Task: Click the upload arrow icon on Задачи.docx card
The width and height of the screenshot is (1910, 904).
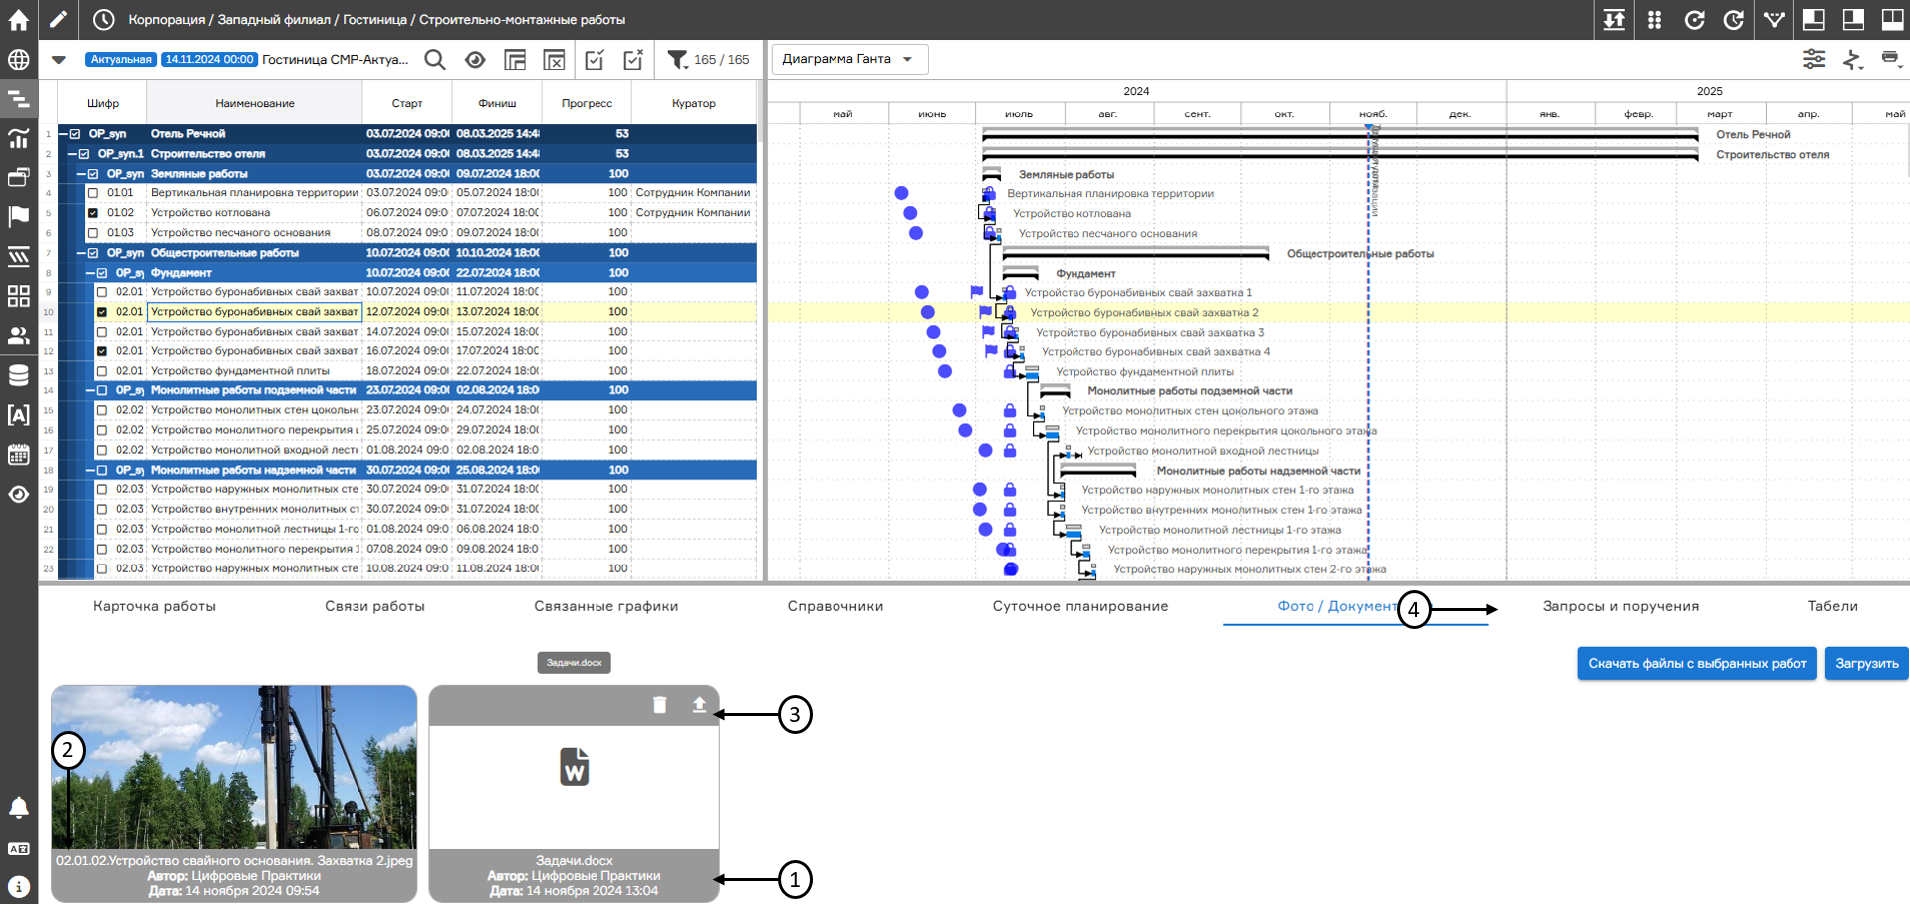Action: pos(699,705)
